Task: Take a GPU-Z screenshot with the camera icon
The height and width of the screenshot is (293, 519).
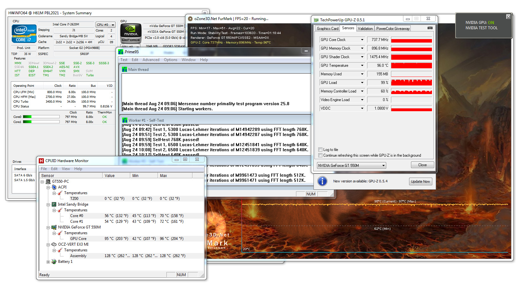Action: click(430, 28)
